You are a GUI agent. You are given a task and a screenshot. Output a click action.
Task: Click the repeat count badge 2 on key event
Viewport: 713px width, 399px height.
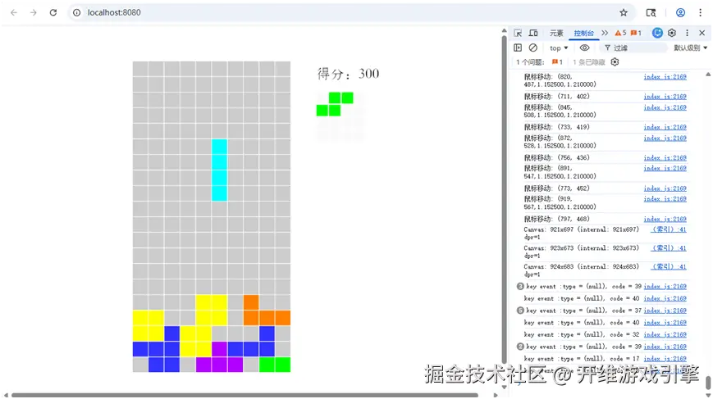click(520, 347)
